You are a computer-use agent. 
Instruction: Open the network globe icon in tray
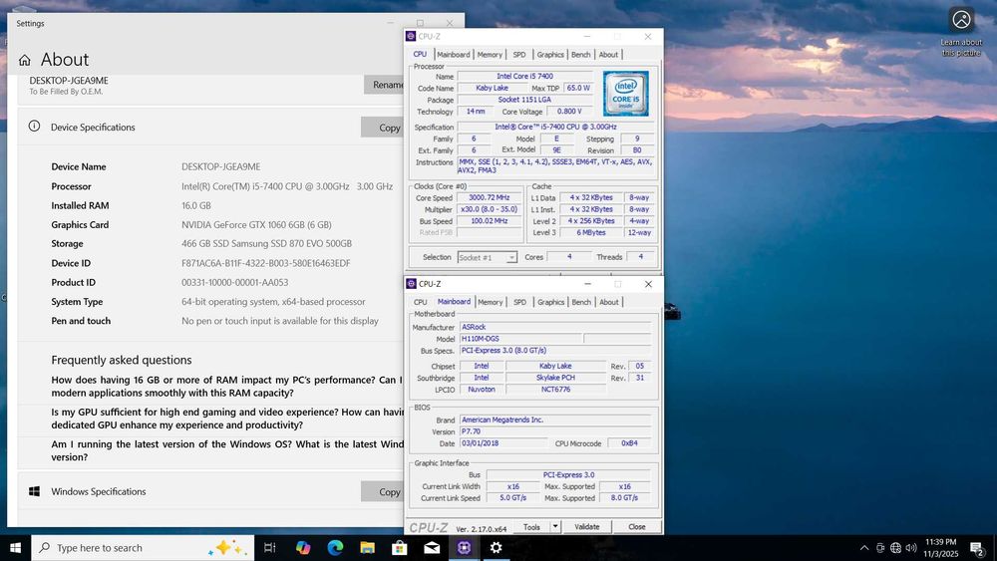[896, 548]
